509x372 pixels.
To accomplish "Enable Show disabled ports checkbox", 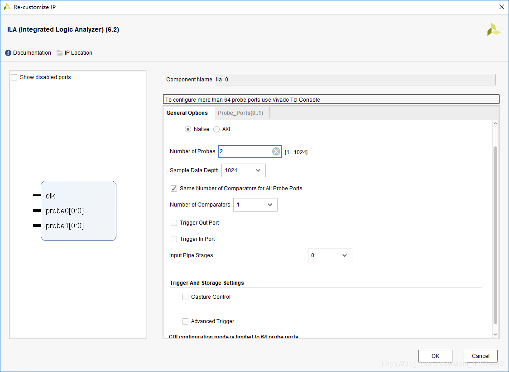I will tap(14, 77).
